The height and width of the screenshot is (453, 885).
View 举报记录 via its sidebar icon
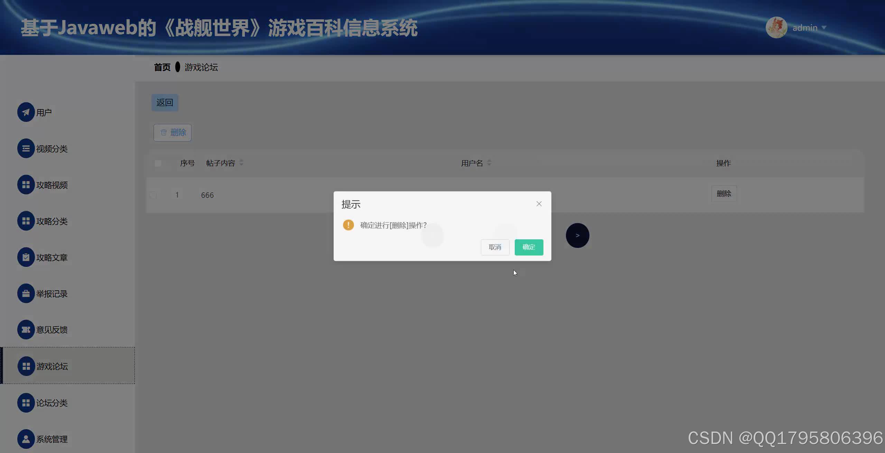pos(26,293)
